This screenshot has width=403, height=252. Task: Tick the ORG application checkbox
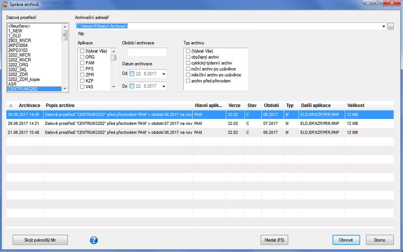(82, 57)
